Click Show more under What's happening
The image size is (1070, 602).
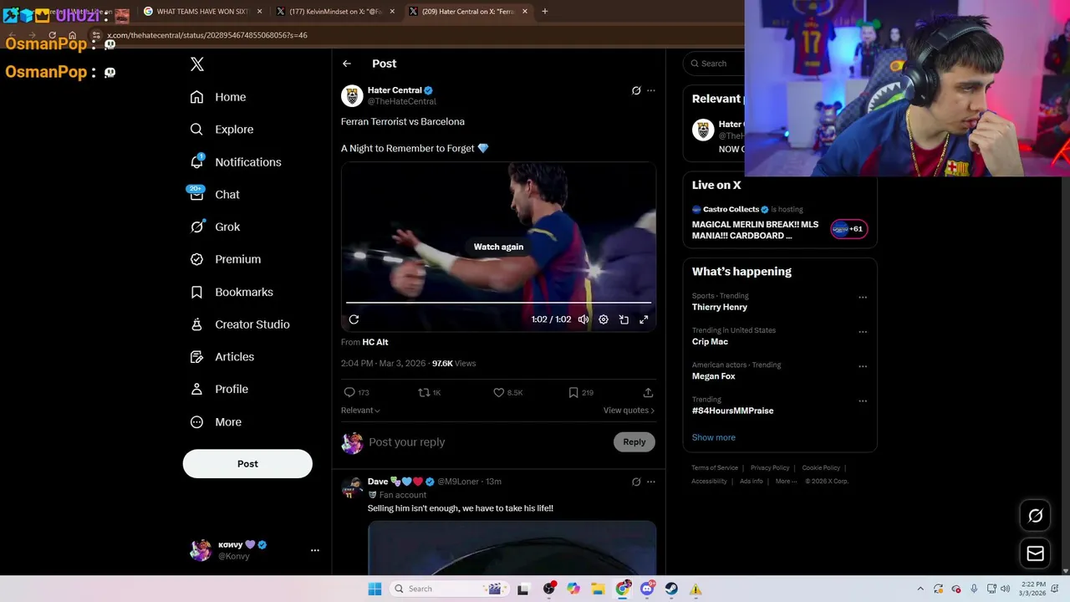pyautogui.click(x=714, y=437)
